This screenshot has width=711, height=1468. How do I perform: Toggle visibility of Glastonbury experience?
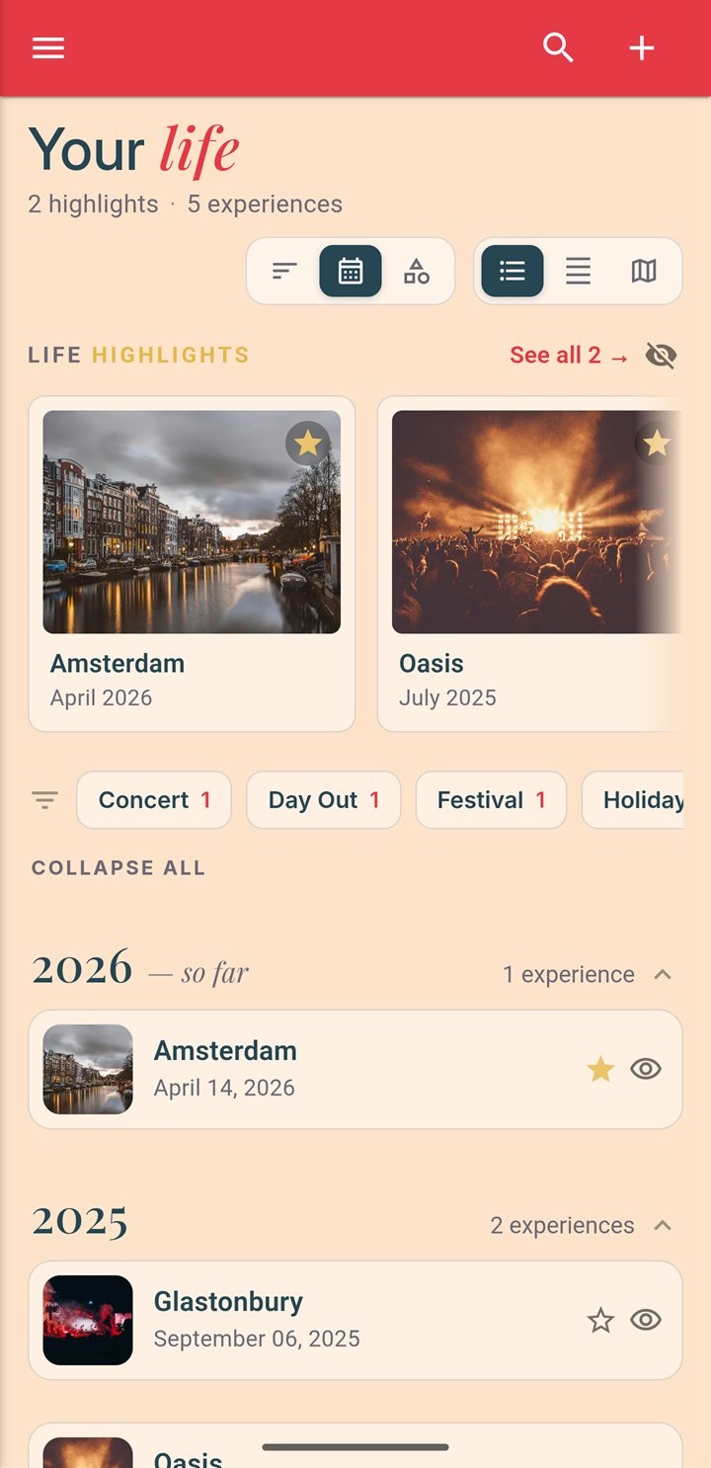coord(646,1320)
